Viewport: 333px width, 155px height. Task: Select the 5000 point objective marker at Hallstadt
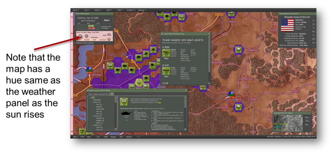[89, 70]
